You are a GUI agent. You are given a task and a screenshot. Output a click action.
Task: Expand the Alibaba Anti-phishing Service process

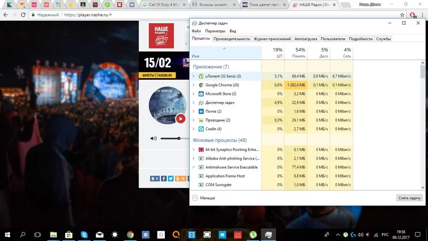coord(193,158)
